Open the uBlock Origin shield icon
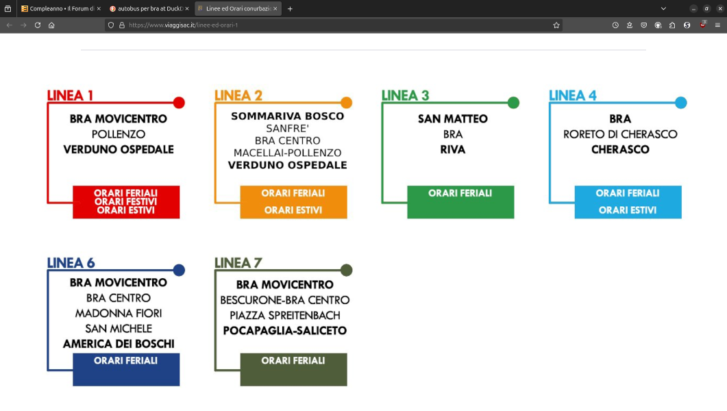The image size is (727, 411). pyautogui.click(x=702, y=25)
